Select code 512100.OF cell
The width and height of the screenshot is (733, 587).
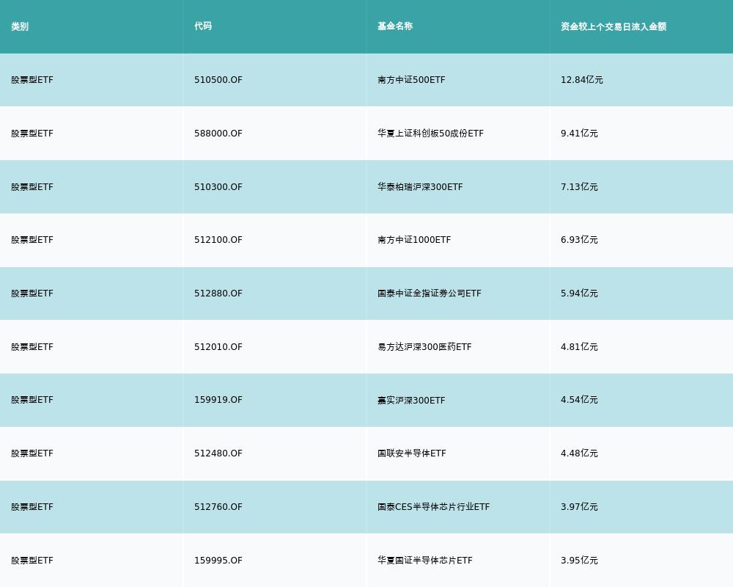[218, 240]
